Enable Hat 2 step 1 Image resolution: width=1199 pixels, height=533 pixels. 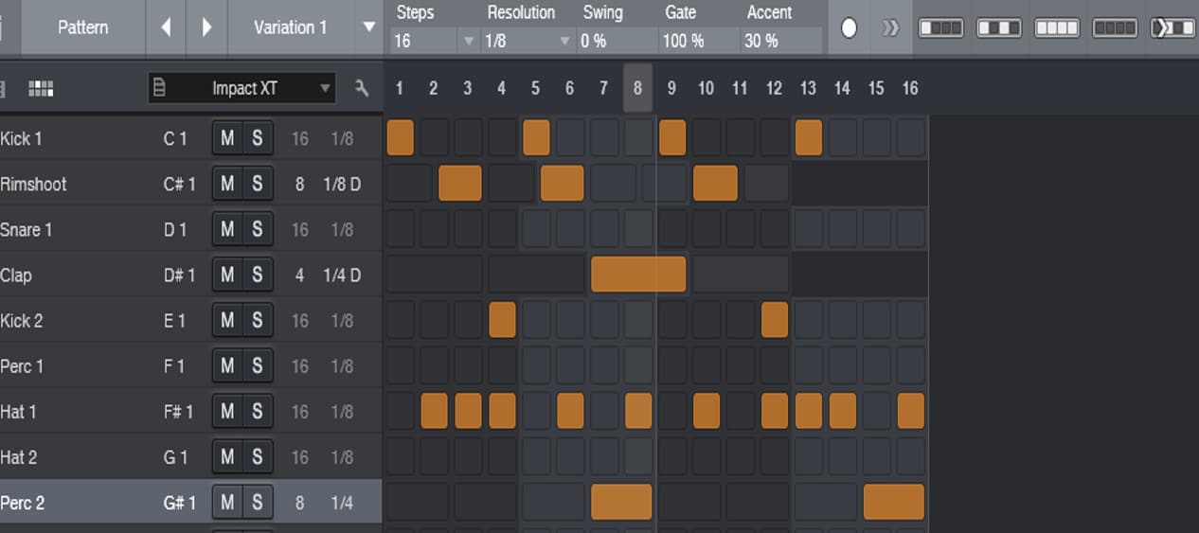[x=400, y=456]
